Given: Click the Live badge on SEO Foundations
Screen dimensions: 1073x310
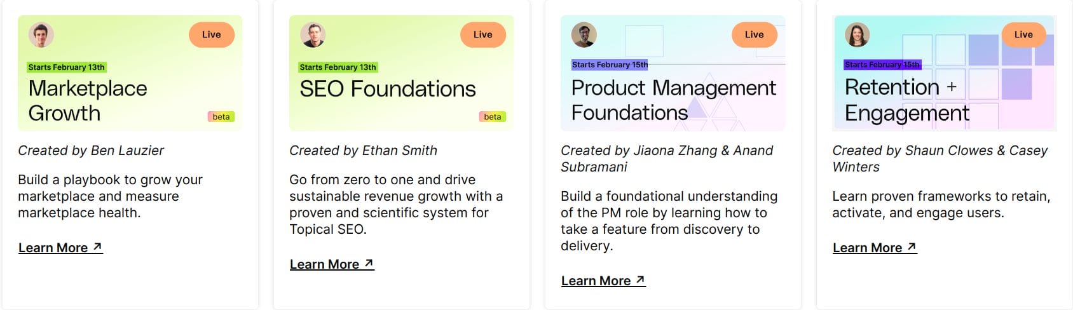Looking at the screenshot, I should (483, 35).
